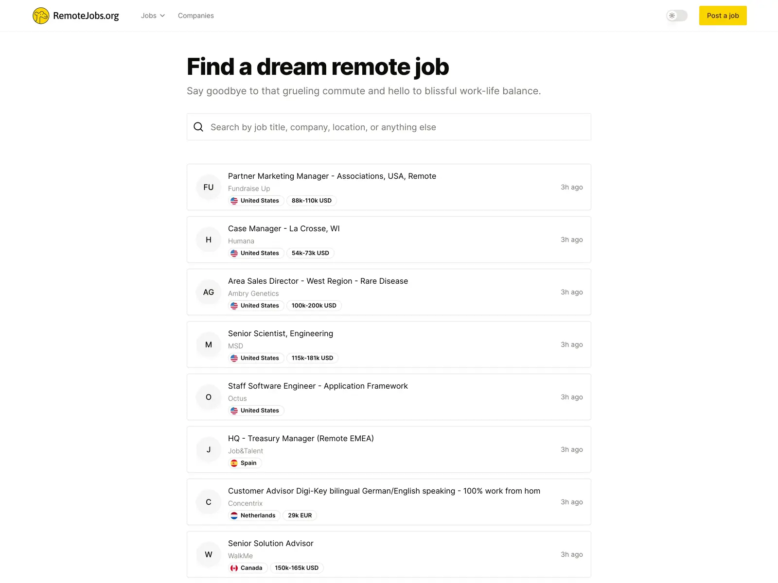
Task: Click the RemoteJobs.org site name
Action: pyautogui.click(x=86, y=16)
